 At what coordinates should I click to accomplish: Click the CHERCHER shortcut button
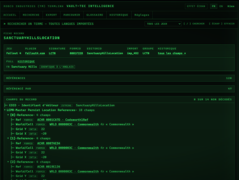tap(194, 24)
